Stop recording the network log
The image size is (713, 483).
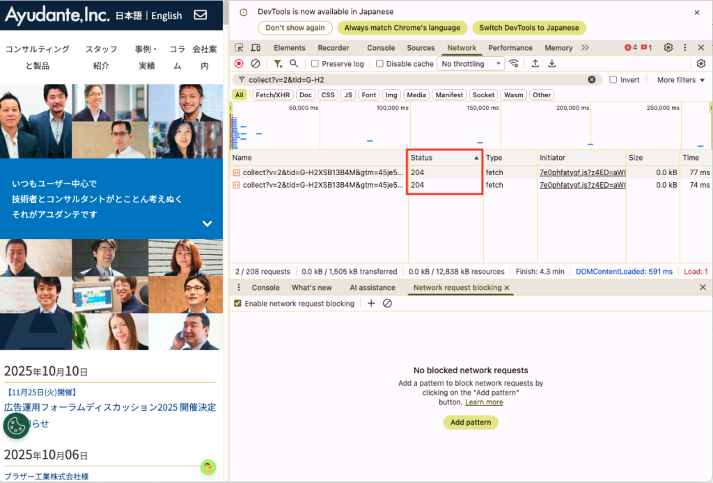pos(239,64)
